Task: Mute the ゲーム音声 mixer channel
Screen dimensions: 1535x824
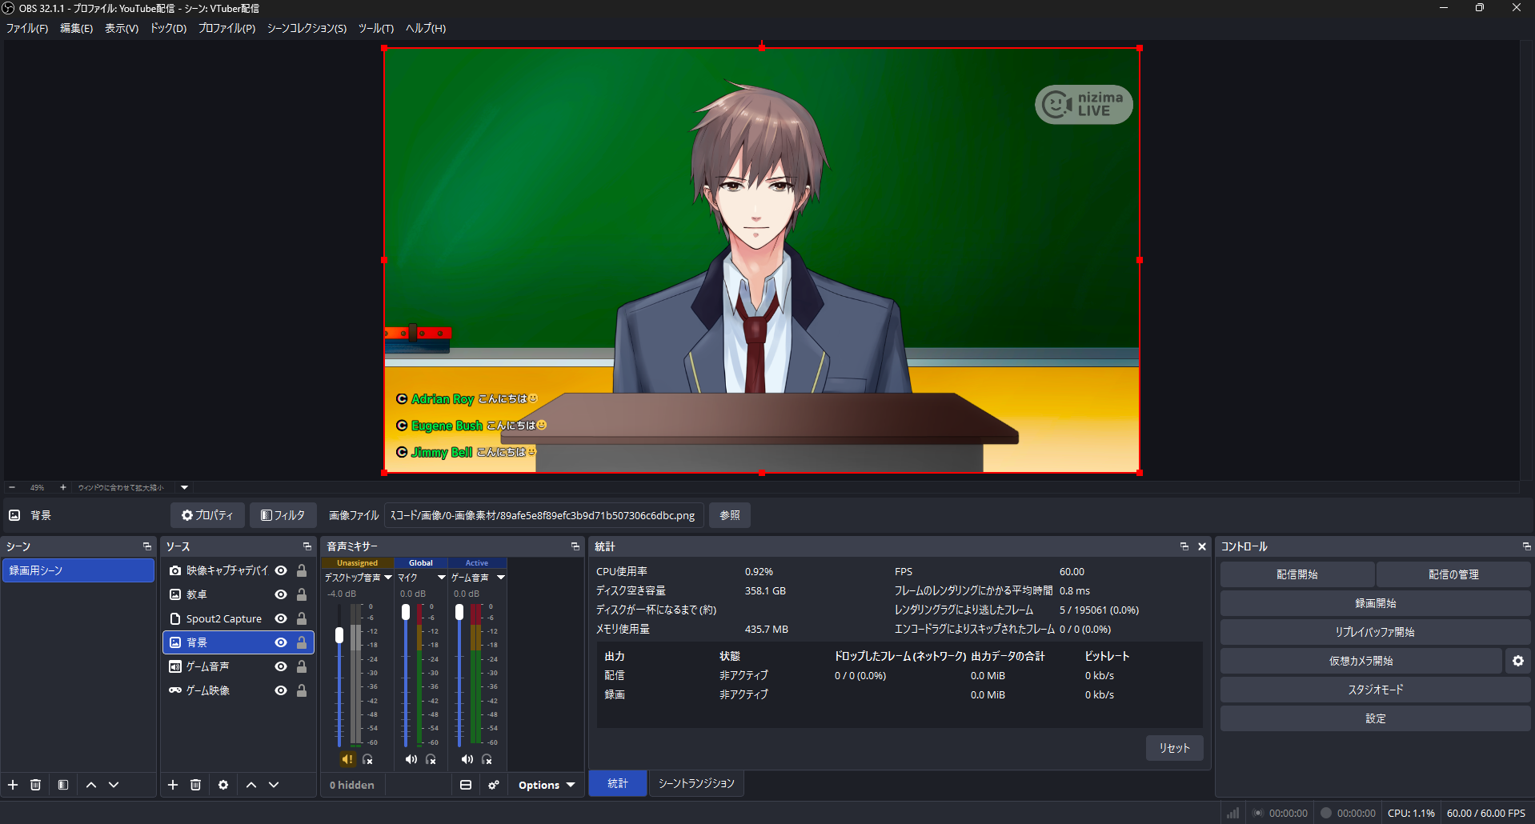Action: click(467, 759)
